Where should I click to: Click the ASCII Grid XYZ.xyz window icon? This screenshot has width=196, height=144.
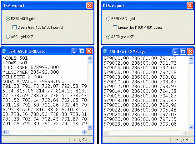click(x=105, y=51)
